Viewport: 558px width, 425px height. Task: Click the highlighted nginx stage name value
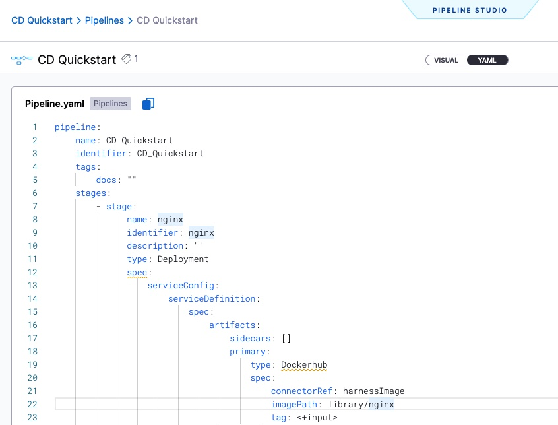coord(170,219)
